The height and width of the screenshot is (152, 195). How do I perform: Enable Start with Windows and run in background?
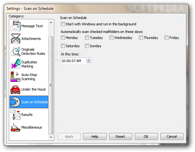click(63, 24)
